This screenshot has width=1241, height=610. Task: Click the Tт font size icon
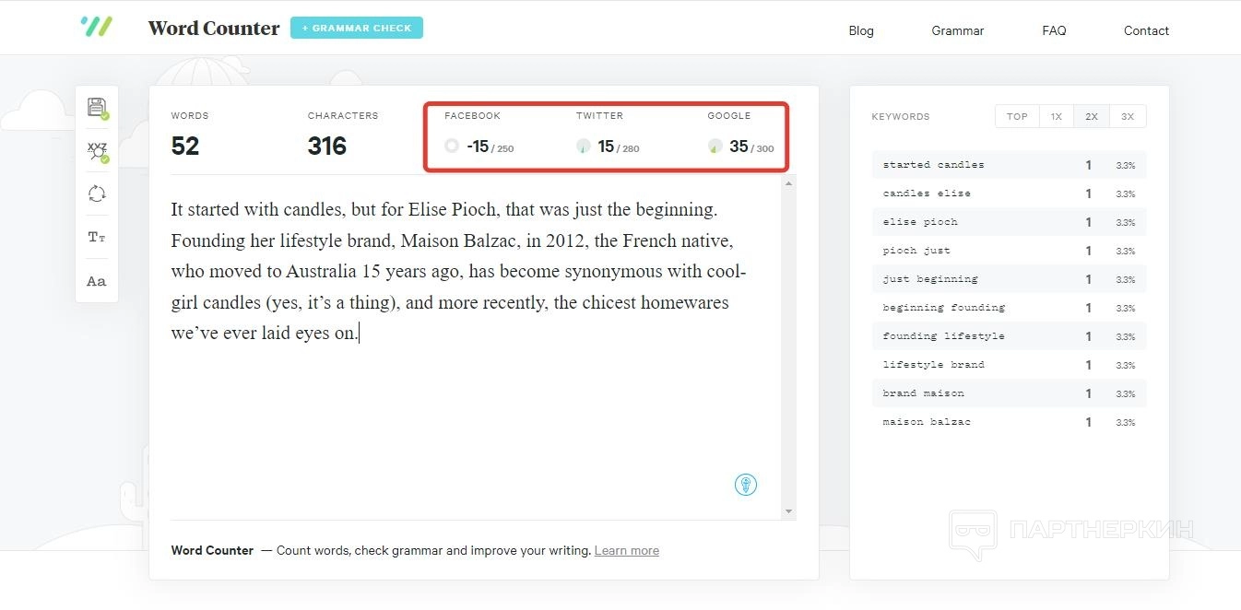click(97, 237)
